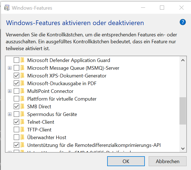Screen dimensions: 191x170
Task: Confirm changes with the OK button
Action: pos(126,161)
